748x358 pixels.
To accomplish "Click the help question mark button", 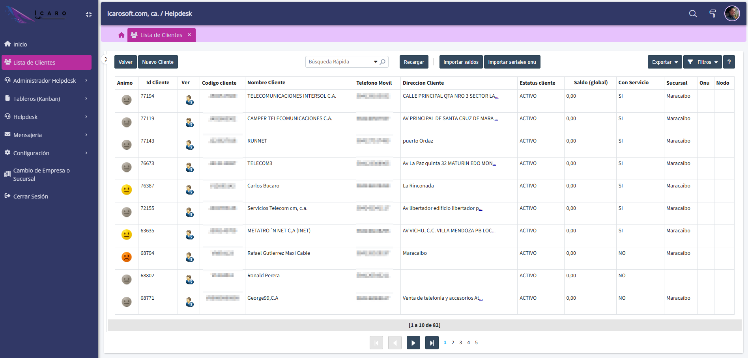I will coord(729,62).
